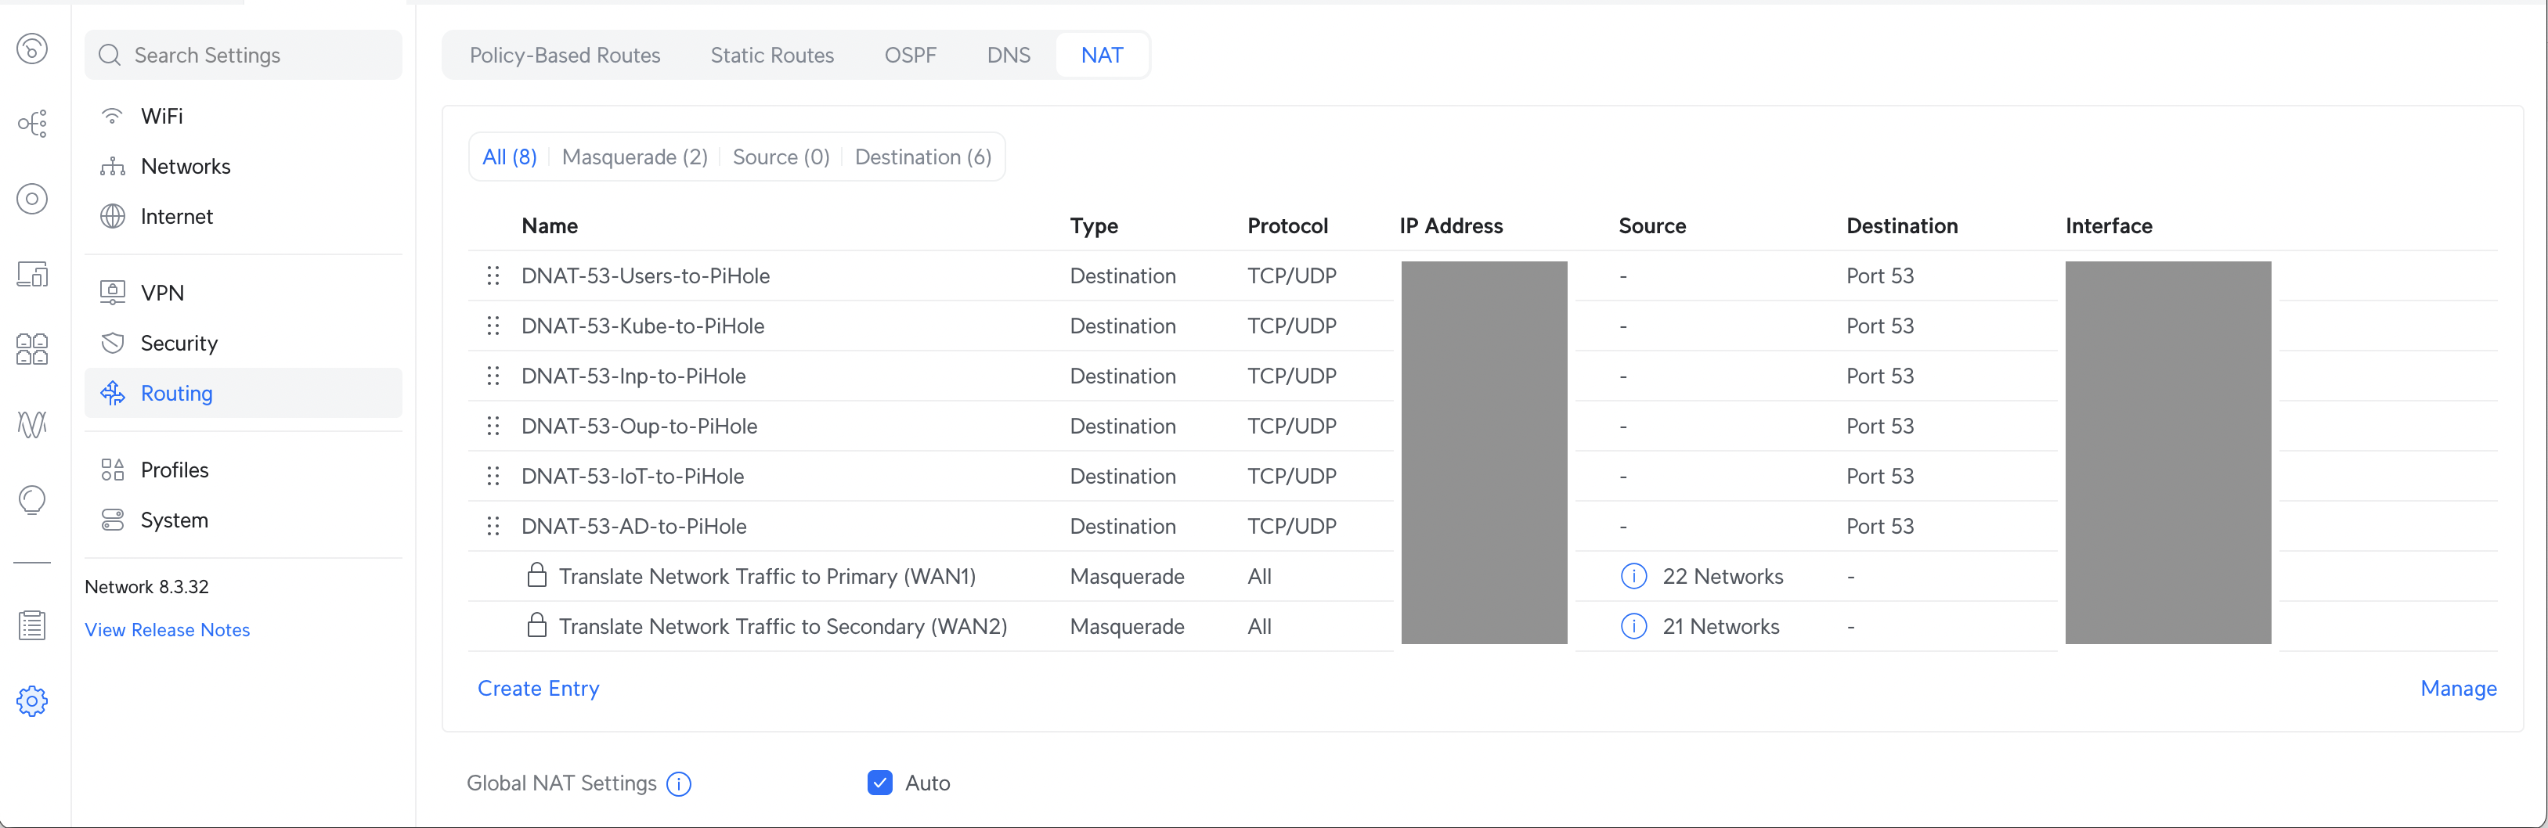Grab drag handle of DNAT-53-Inp-to-PiHole
This screenshot has width=2548, height=828.
493,376
